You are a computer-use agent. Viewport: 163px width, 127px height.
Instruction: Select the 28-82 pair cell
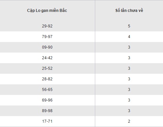pyautogui.click(x=47, y=79)
